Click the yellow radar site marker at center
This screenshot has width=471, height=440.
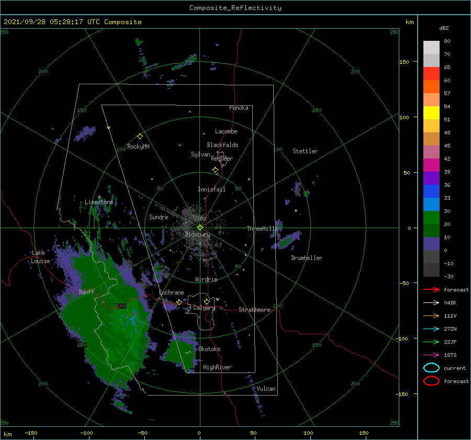tap(200, 228)
